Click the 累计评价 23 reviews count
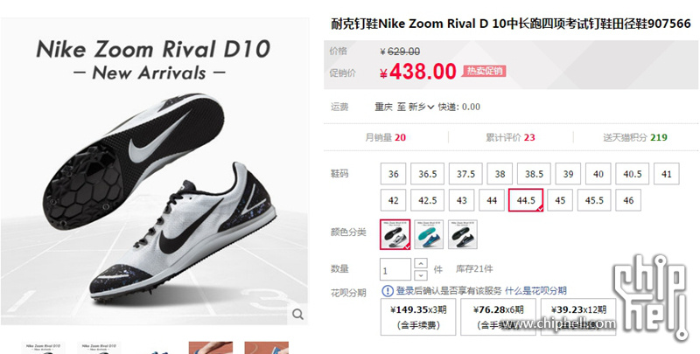The height and width of the screenshot is (354, 700). (510, 138)
